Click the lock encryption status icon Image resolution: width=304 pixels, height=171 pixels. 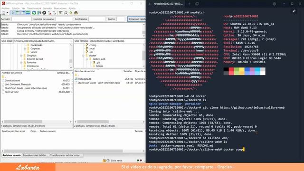pos(104,161)
